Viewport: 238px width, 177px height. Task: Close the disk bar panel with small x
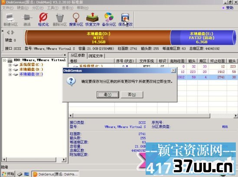pos(3,31)
